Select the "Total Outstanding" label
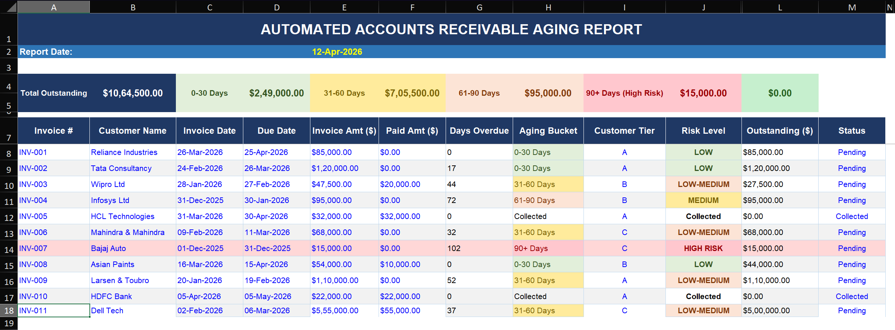The height and width of the screenshot is (330, 895). [54, 93]
